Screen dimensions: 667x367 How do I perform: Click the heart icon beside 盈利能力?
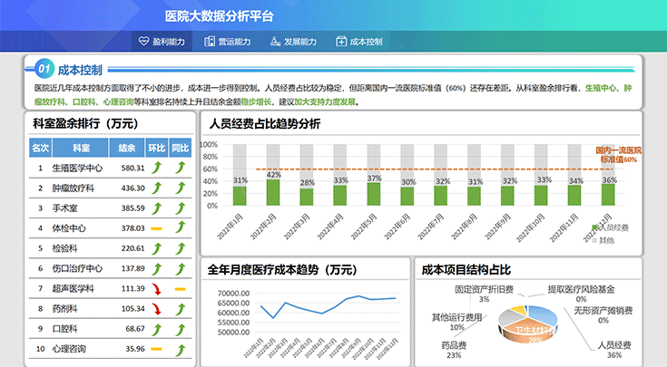tap(144, 42)
